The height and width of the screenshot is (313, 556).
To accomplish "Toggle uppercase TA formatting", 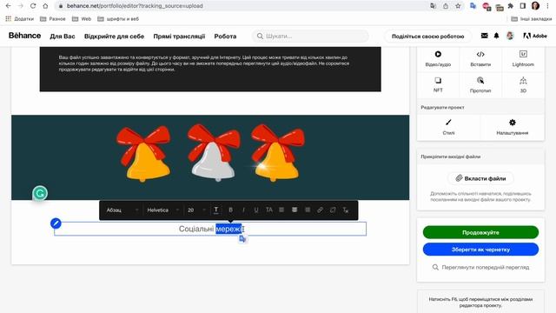I will pyautogui.click(x=269, y=210).
